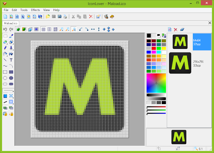Create a new blank icon file

[x=5, y=17]
